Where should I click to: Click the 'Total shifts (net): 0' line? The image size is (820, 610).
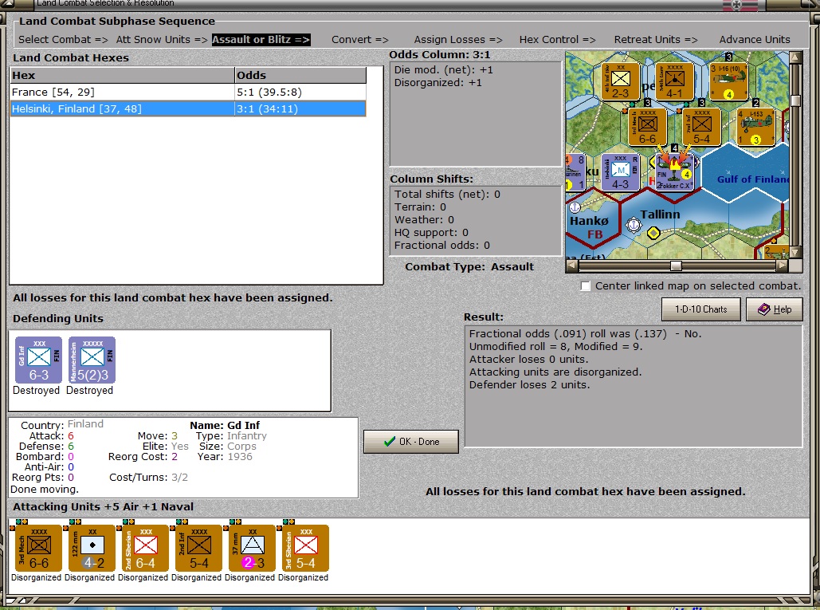click(x=447, y=194)
